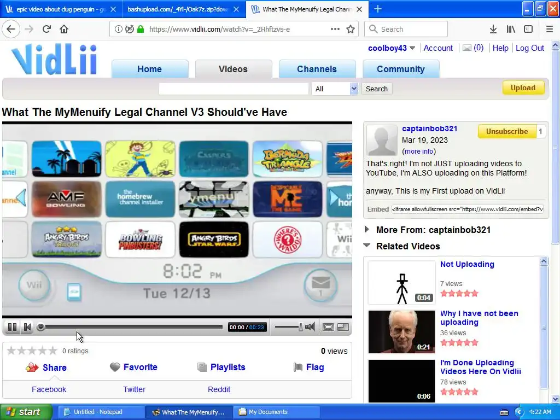Open My Documents from the taskbar
Viewport: 560px width, 420px height.
275,412
